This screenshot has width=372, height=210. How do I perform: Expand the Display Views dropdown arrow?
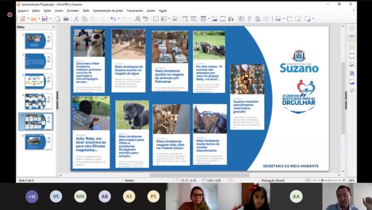point(169,19)
